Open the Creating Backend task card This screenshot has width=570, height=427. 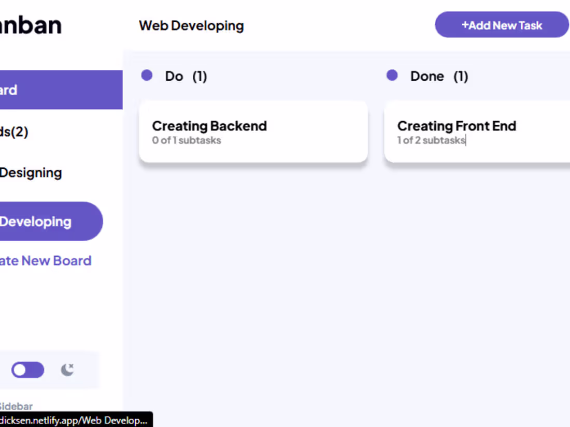coord(253,131)
